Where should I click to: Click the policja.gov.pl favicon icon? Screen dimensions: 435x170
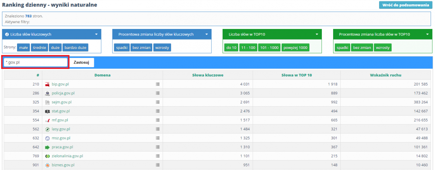(x=47, y=93)
